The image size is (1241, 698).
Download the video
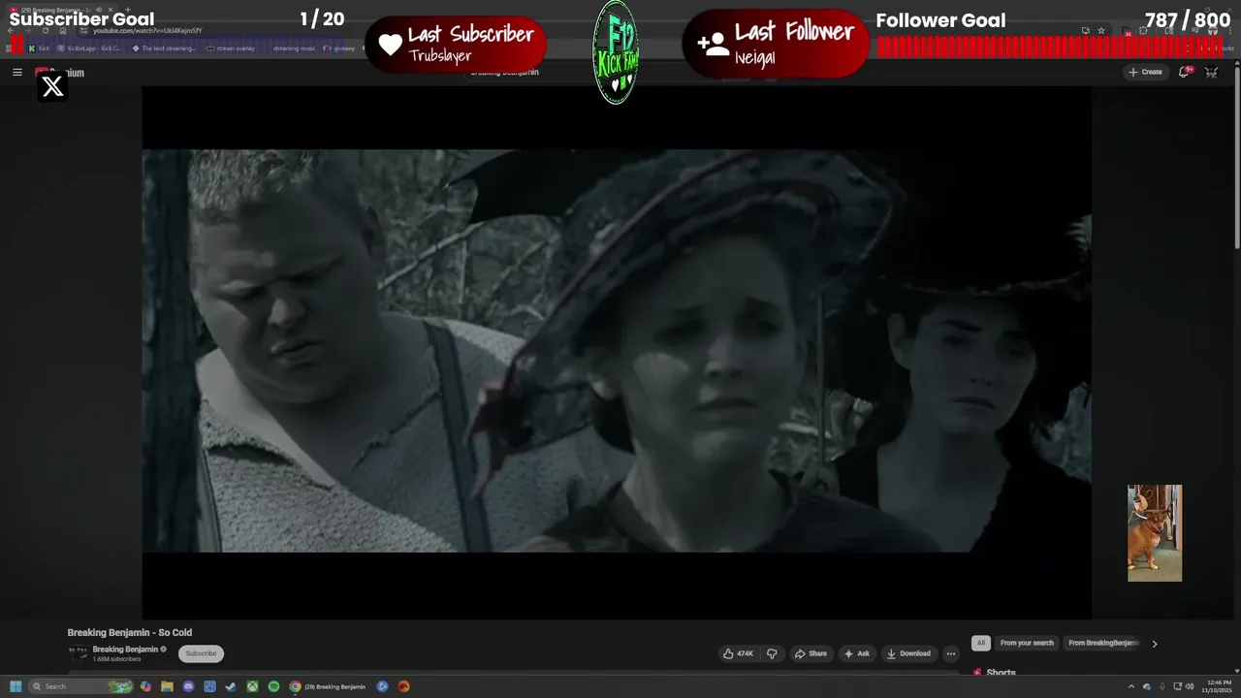coord(908,653)
